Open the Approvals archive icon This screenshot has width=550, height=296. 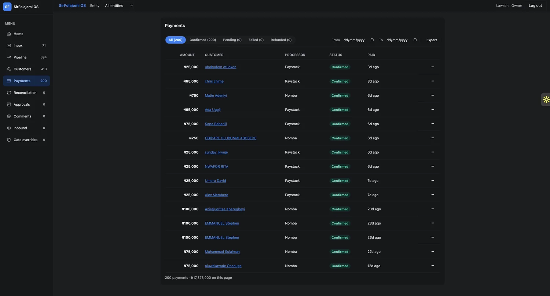click(x=9, y=104)
